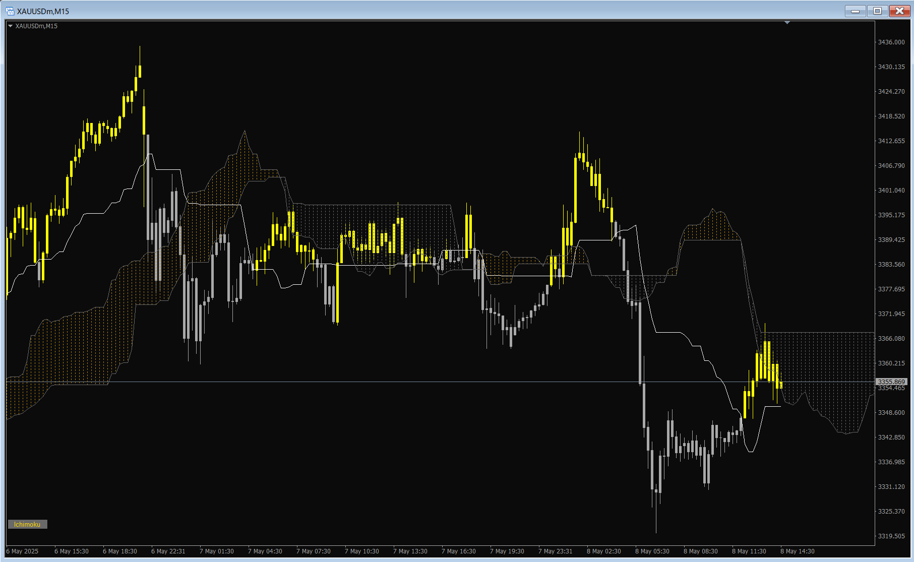Click the XAUUSDm,M15 symbol label inside chart
Screen dimensions: 914x562
click(x=36, y=26)
